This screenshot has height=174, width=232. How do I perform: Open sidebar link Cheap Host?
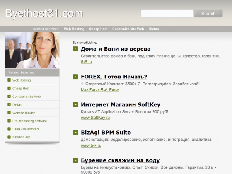[21, 88]
